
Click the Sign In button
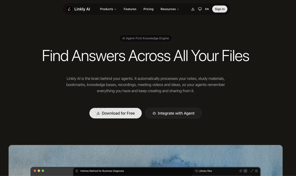(220, 9)
